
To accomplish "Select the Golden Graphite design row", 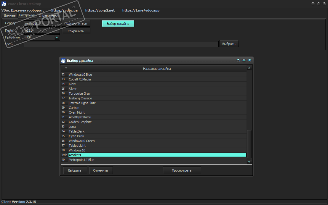I will (154, 122).
